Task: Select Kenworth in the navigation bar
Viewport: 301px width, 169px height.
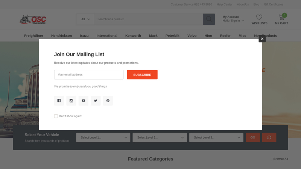Action: [133, 36]
